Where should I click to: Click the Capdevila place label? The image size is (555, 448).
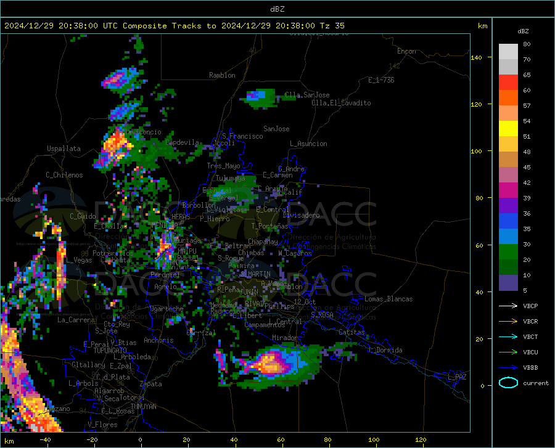(182, 142)
